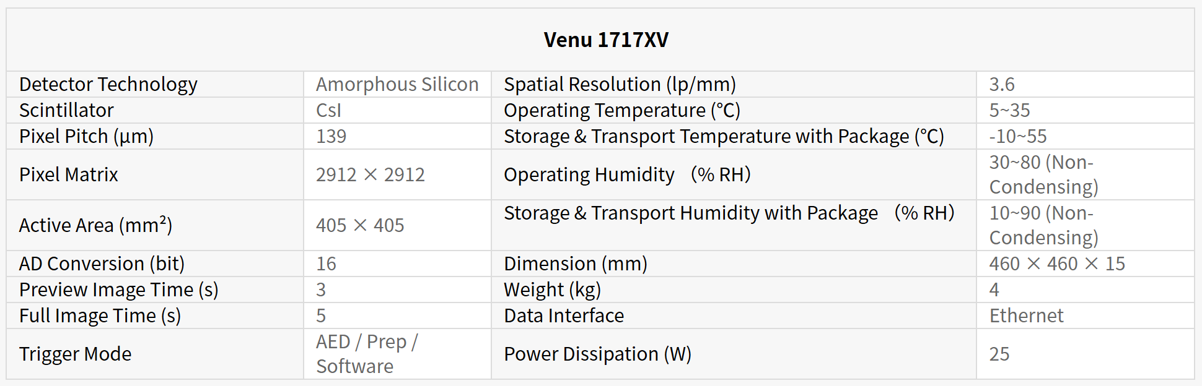
Task: Click the Ethernet data interface value
Action: (x=1026, y=315)
